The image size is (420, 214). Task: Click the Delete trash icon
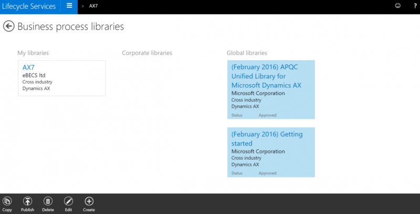coord(48,201)
